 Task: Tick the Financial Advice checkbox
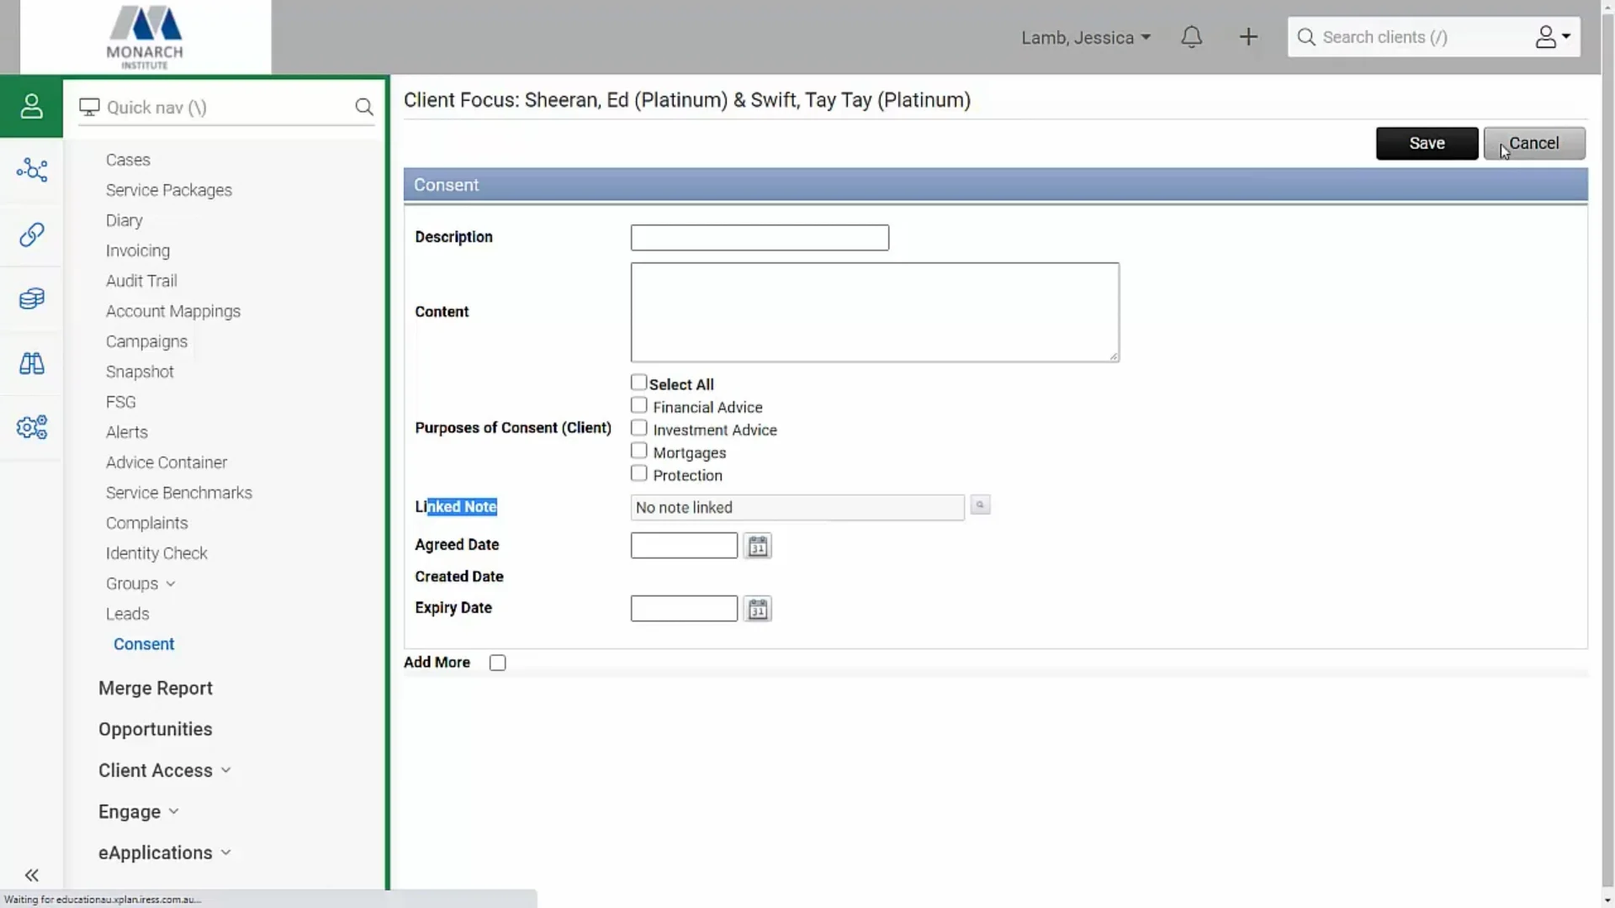coord(638,405)
